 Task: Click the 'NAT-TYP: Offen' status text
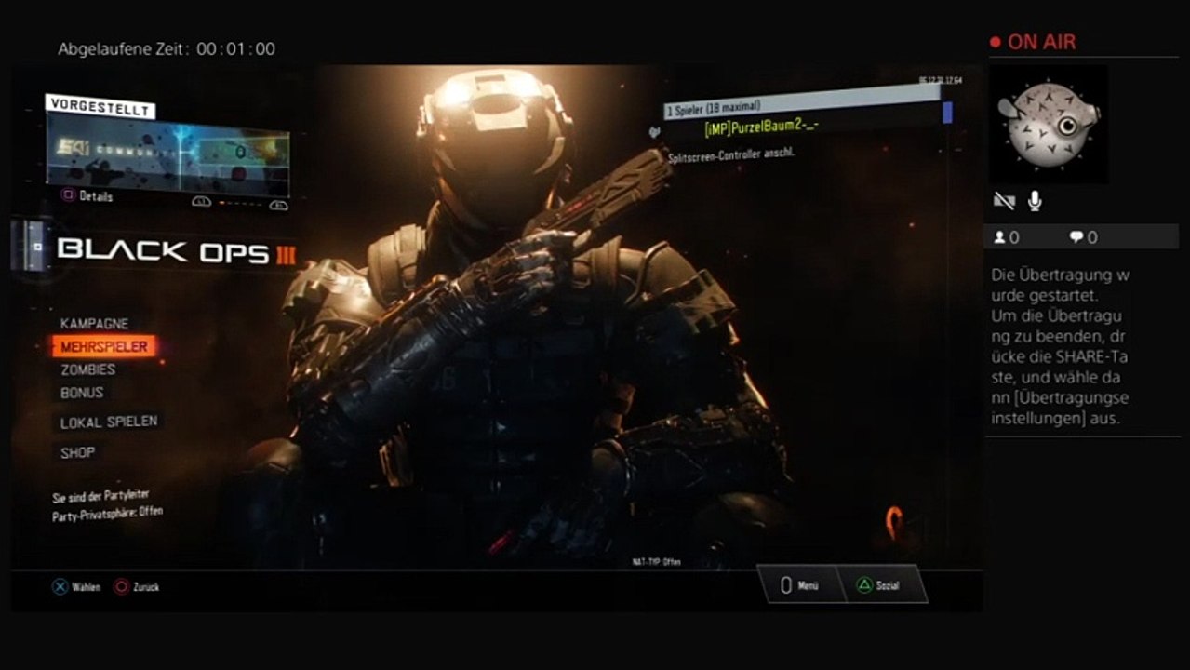point(657,562)
